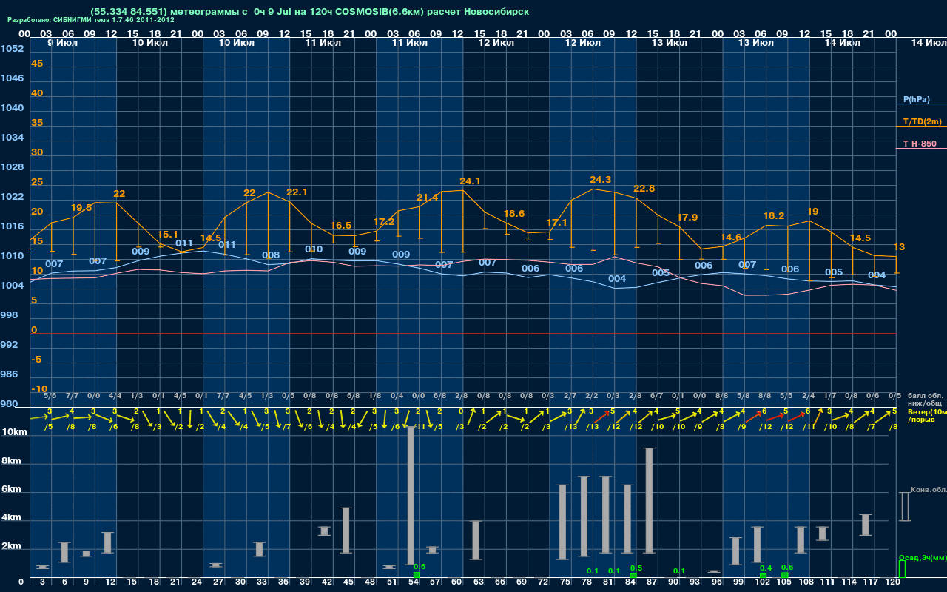Click the 15.1 temperature label
This screenshot has width=947, height=592.
tap(168, 235)
